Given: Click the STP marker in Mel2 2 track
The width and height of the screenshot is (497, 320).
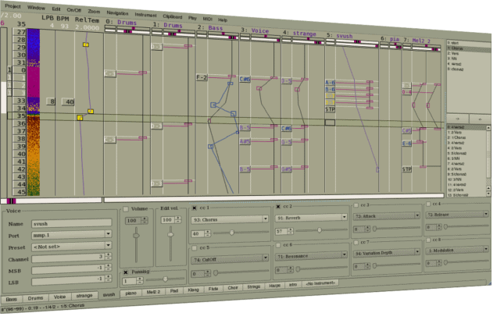Looking at the screenshot, I should pos(406,169).
